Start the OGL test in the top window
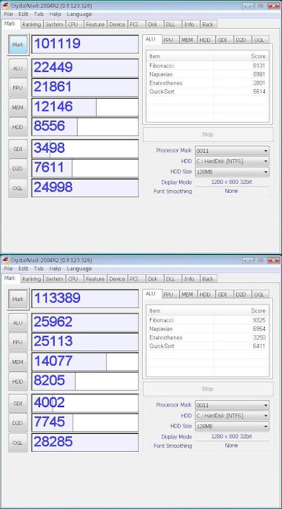This screenshot has width=282, height=509. [18, 188]
